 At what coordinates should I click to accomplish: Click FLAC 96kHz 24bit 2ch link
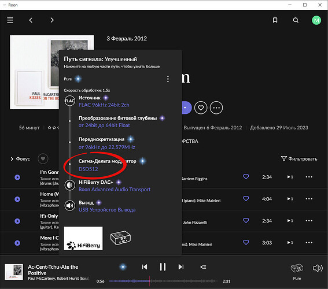coord(104,105)
